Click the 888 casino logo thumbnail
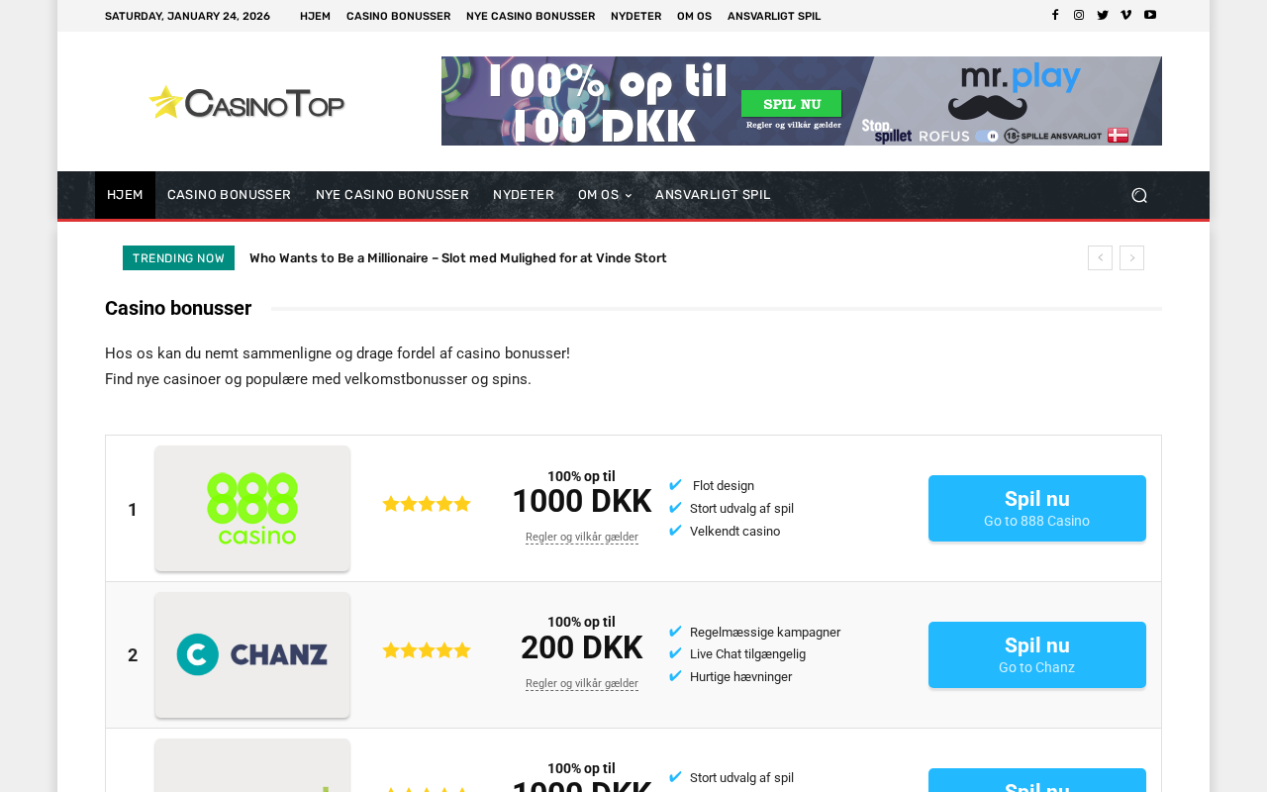Screen dimensions: 1267x792 252,508
